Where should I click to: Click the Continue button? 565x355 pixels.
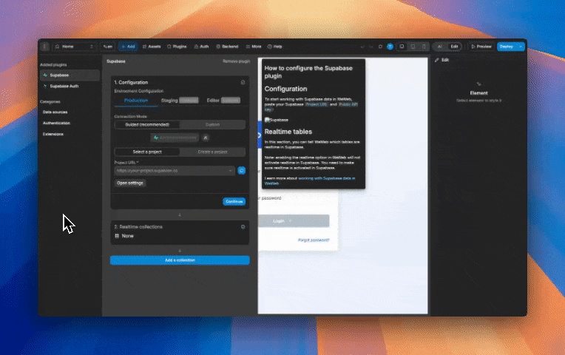click(234, 201)
